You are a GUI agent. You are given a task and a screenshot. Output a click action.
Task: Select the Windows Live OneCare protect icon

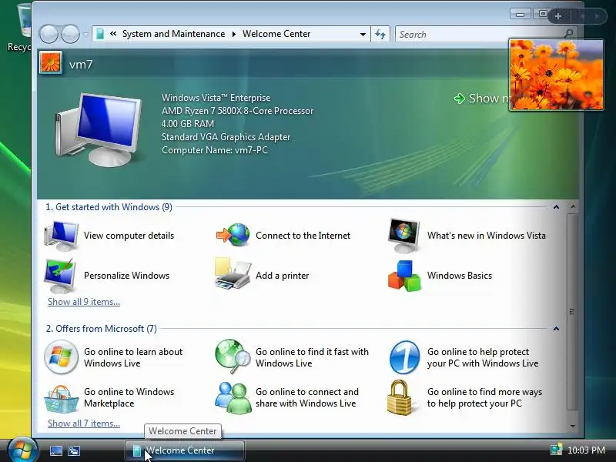(404, 357)
